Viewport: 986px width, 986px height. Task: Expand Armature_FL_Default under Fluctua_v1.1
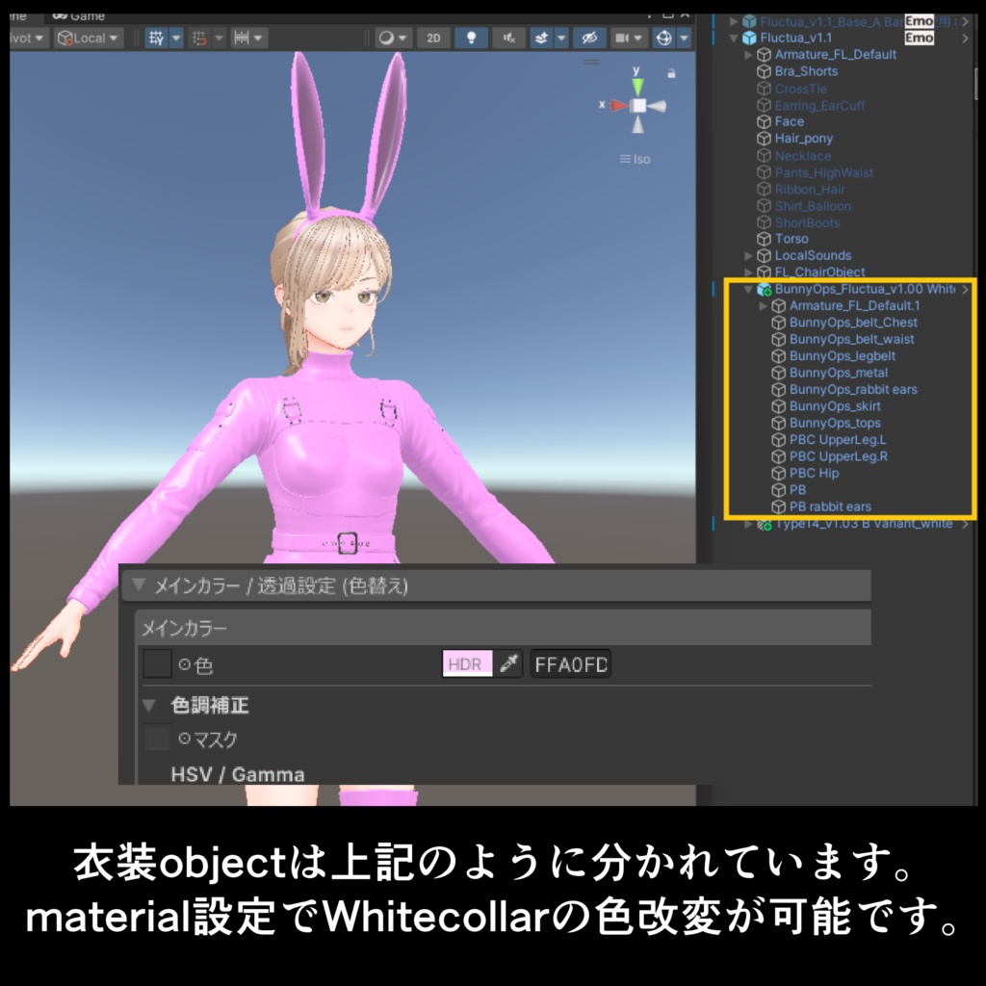pyautogui.click(x=748, y=55)
